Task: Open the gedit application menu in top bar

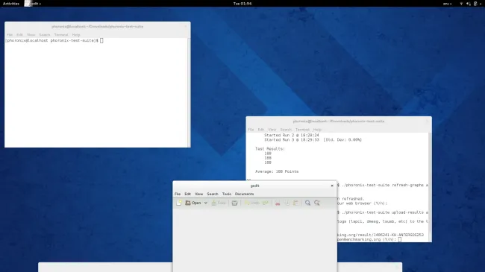Action: pyautogui.click(x=33, y=4)
